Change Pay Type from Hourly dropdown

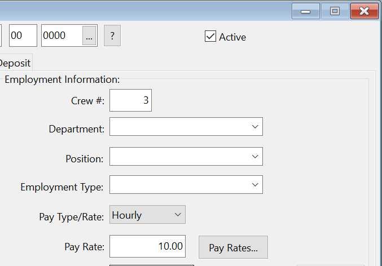click(x=147, y=214)
